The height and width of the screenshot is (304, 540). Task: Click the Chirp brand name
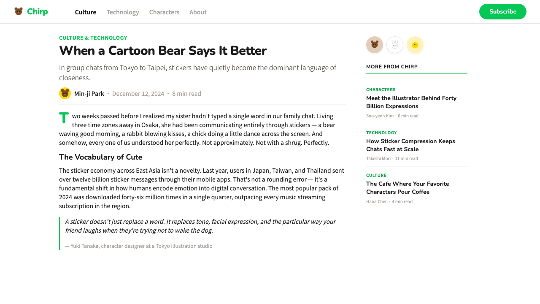[x=38, y=12]
